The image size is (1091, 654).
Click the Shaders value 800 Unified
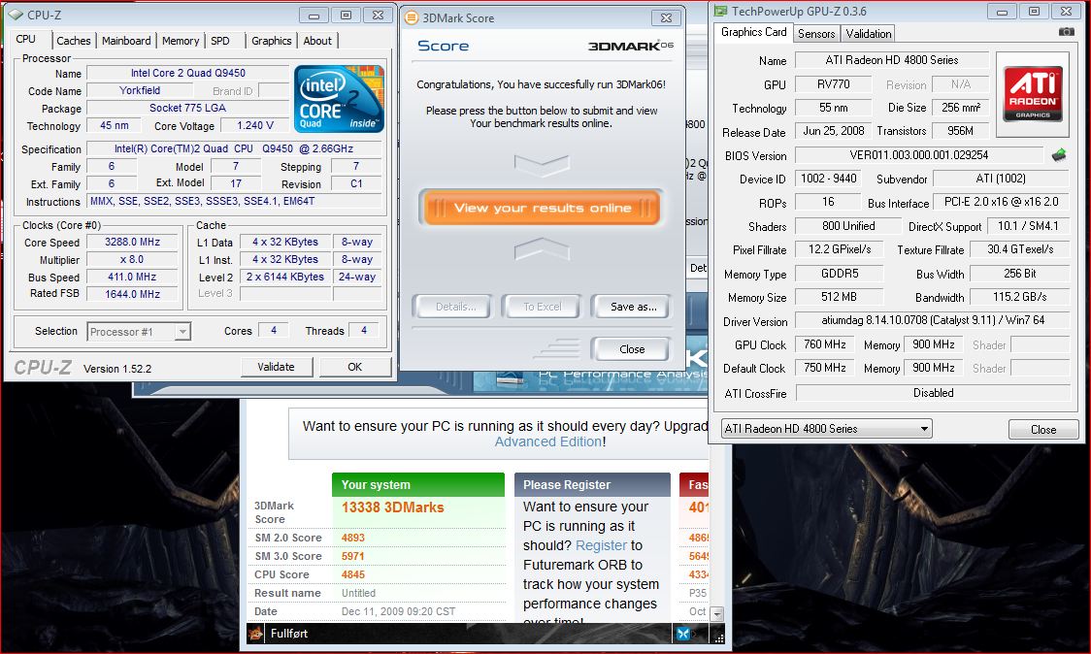click(847, 226)
